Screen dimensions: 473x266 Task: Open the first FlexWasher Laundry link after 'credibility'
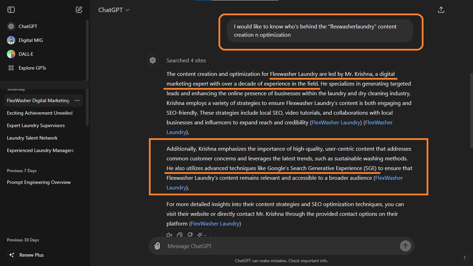(336, 122)
